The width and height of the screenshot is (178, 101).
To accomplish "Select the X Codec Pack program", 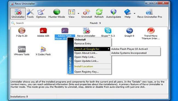I will [43, 51].
